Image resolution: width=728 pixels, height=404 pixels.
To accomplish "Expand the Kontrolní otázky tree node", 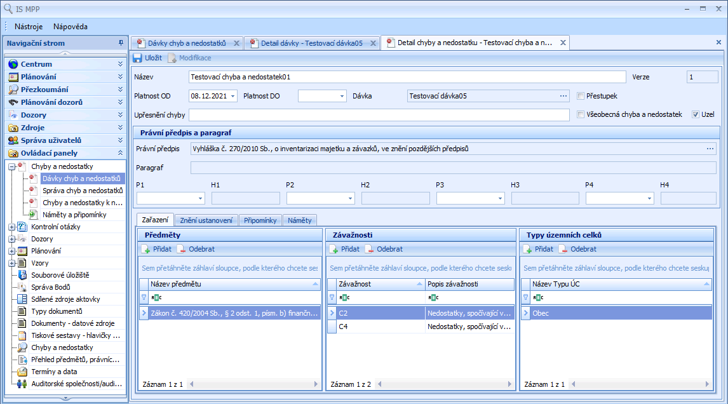I will coord(11,227).
